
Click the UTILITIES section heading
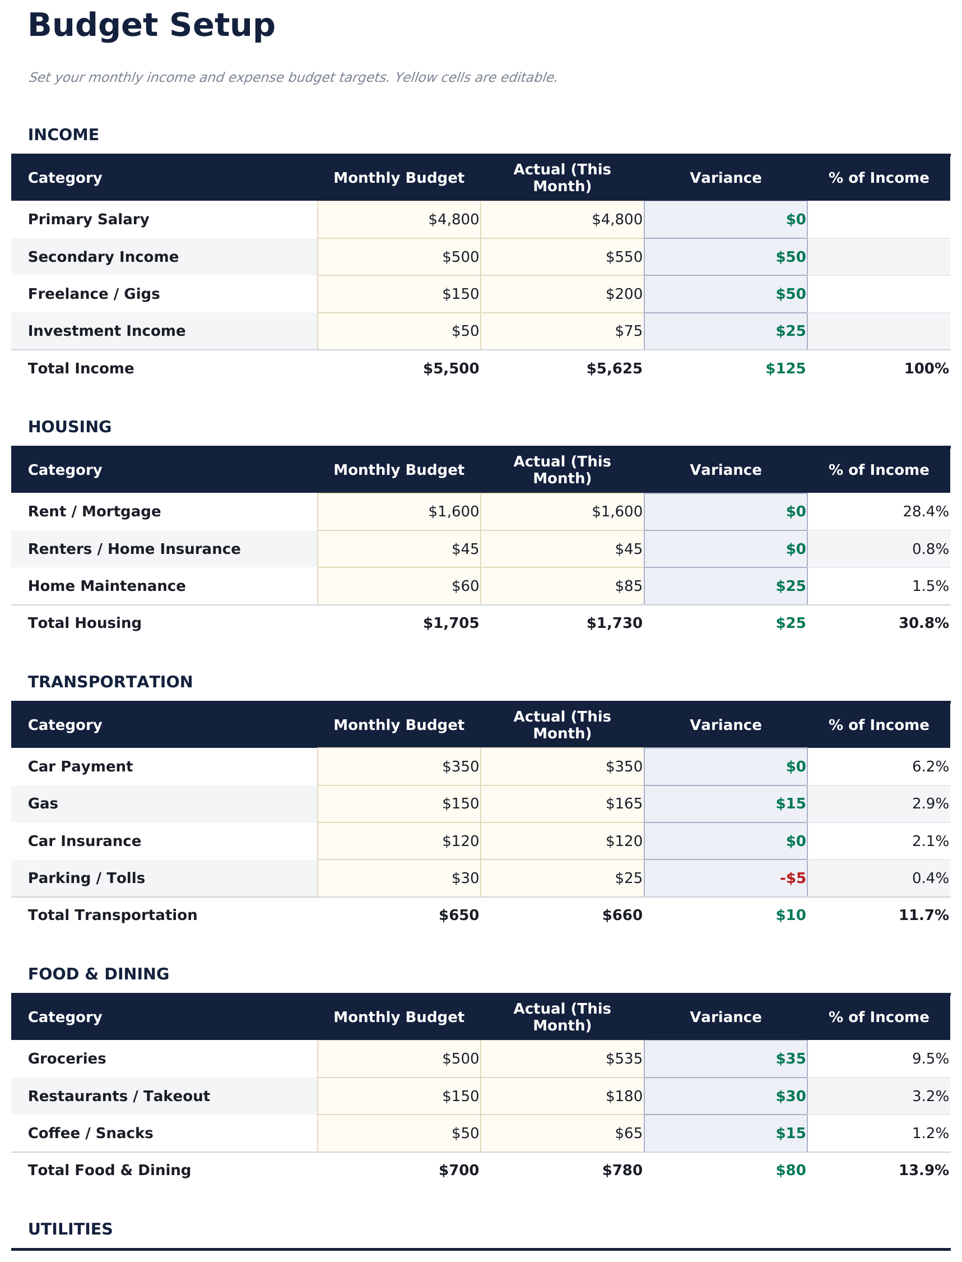pyautogui.click(x=71, y=1229)
